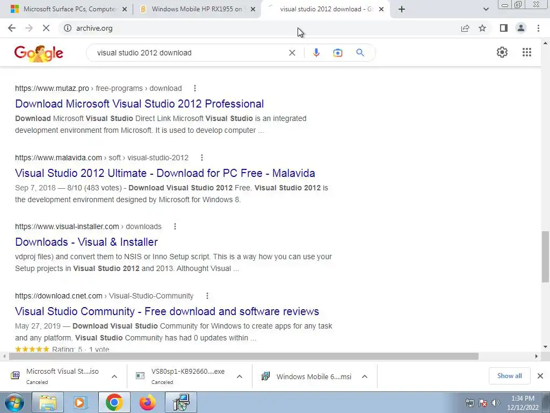Open Download Microsoft Visual Studio 2012 Professional
550x413 pixels.
(139, 104)
